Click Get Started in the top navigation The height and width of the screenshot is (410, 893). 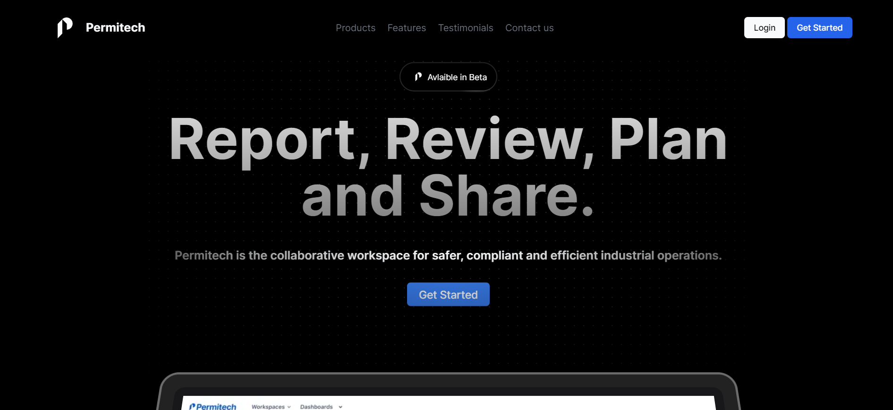[819, 28]
